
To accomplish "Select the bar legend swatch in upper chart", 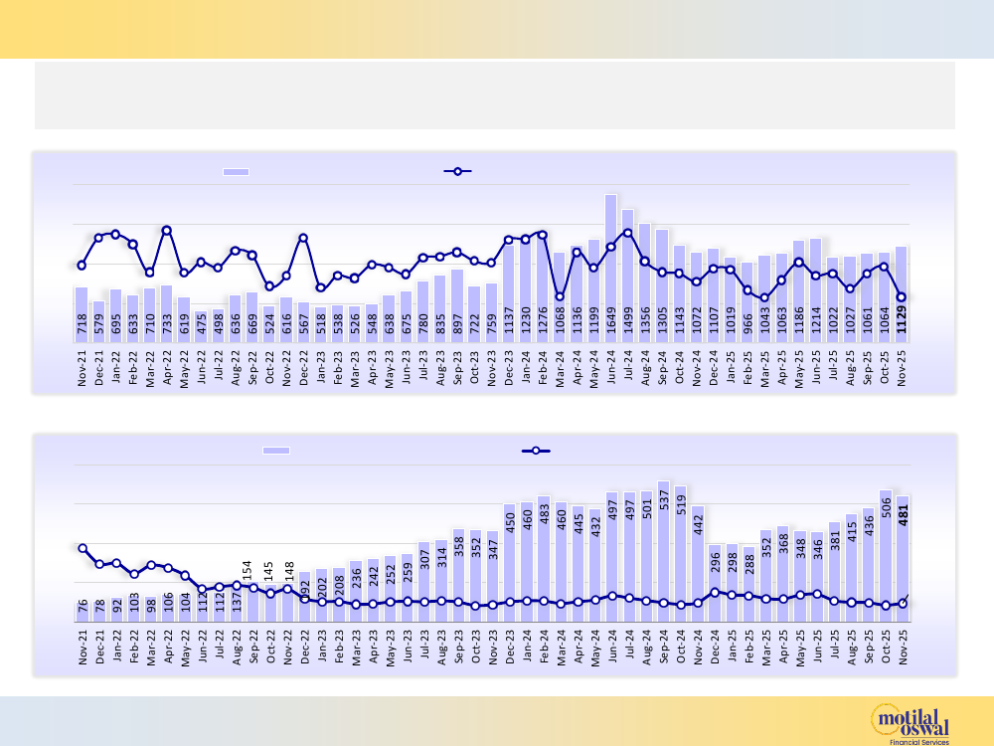I will [x=236, y=172].
